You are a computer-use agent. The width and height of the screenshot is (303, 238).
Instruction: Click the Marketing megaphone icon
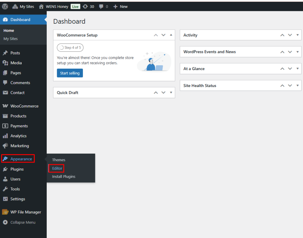click(5, 146)
